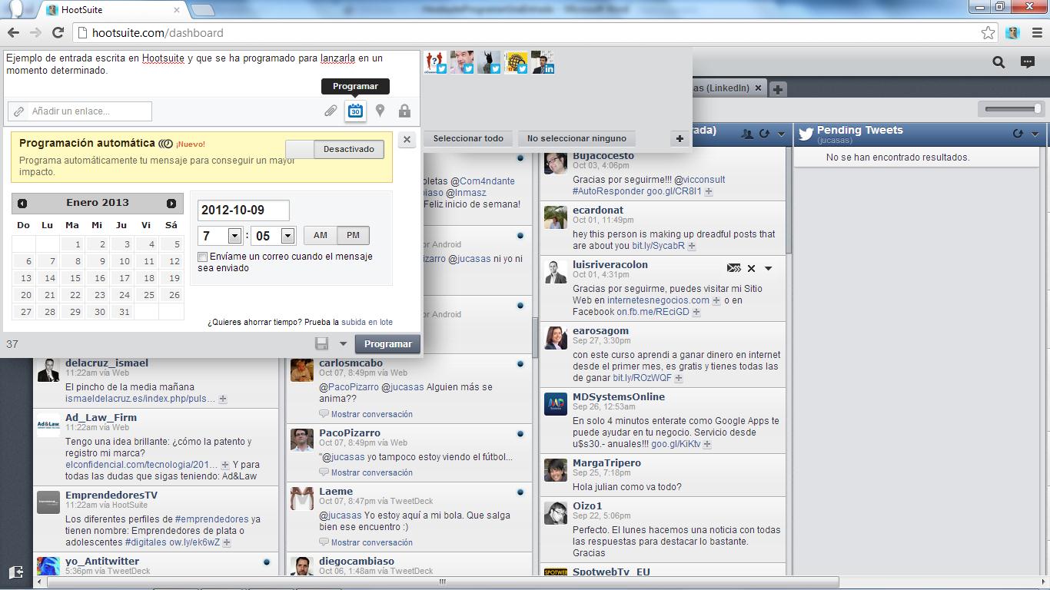Expand shortened link in delacruz_ismael tweet
The height and width of the screenshot is (590, 1050).
[x=223, y=399]
